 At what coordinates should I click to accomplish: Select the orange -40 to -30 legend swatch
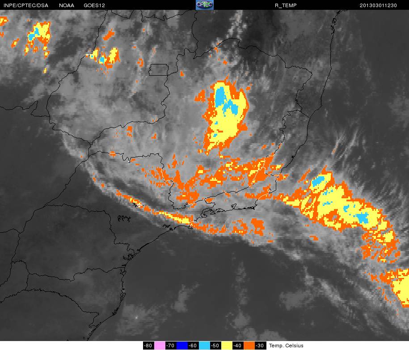(x=249, y=346)
